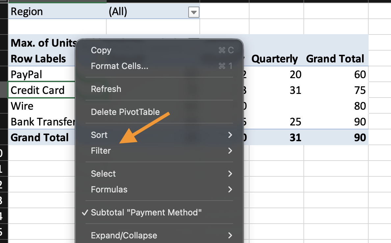Open the Region filter dropdown arrow
Image resolution: width=391 pixels, height=243 pixels.
click(194, 12)
